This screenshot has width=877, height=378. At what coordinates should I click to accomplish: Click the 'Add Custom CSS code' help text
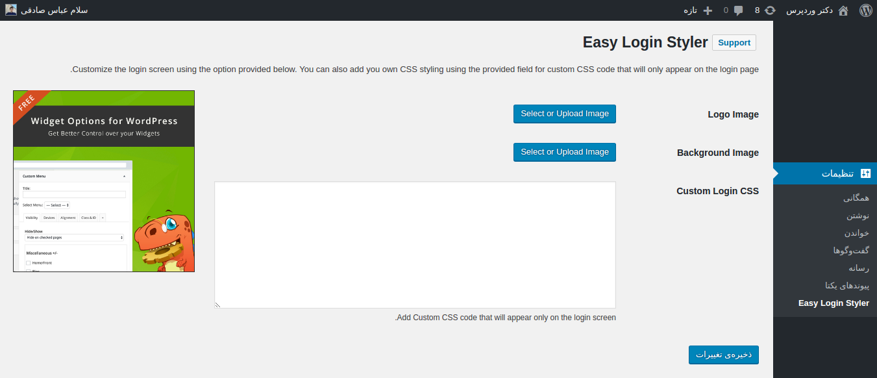pyautogui.click(x=505, y=318)
